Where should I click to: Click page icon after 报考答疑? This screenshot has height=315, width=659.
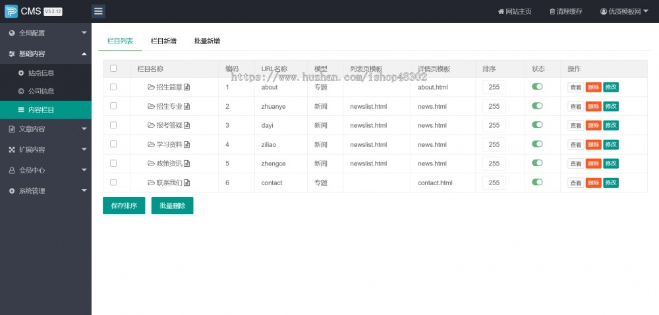[187, 125]
